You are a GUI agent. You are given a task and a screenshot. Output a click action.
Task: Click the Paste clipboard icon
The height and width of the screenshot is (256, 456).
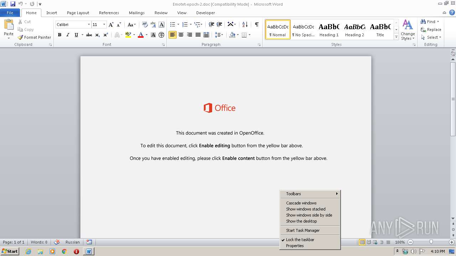pyautogui.click(x=9, y=25)
